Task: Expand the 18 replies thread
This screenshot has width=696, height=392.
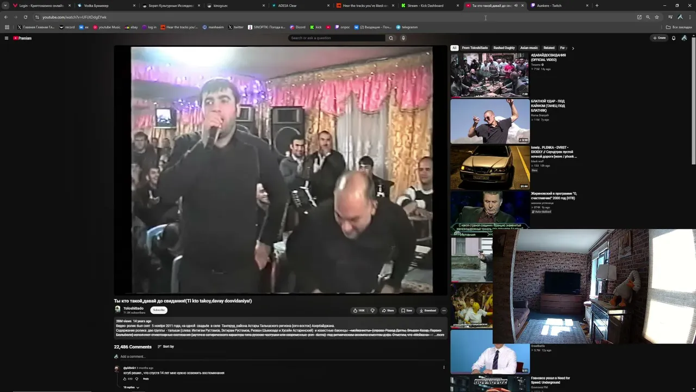Action: pyautogui.click(x=131, y=387)
